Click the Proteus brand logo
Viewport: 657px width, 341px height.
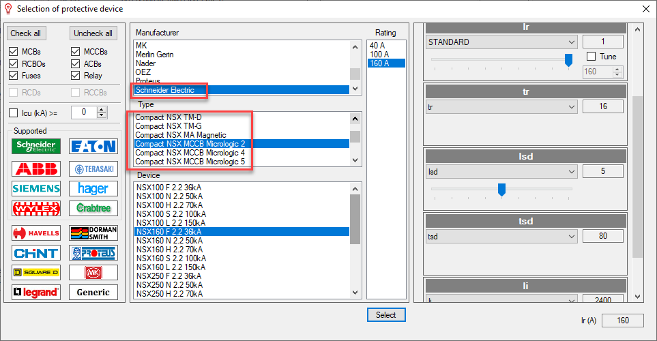(x=93, y=253)
